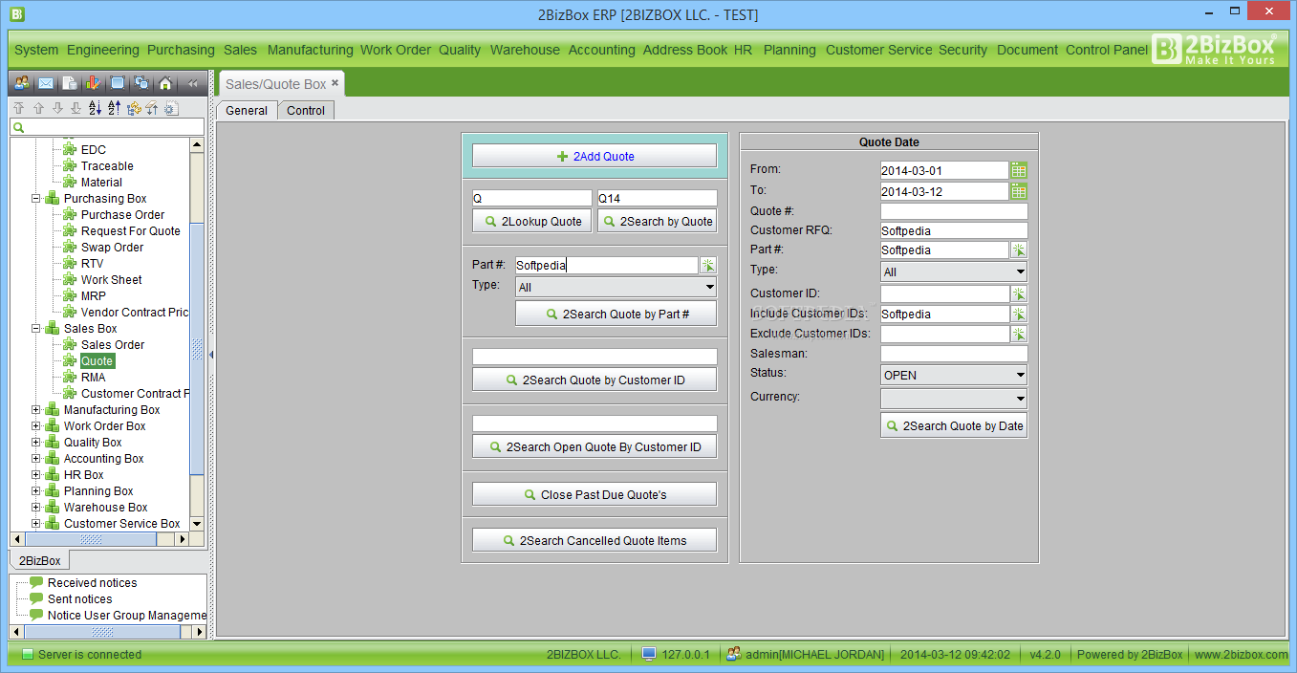The height and width of the screenshot is (673, 1297).
Task: Select Purchase Order in the tree
Action: pyautogui.click(x=122, y=215)
